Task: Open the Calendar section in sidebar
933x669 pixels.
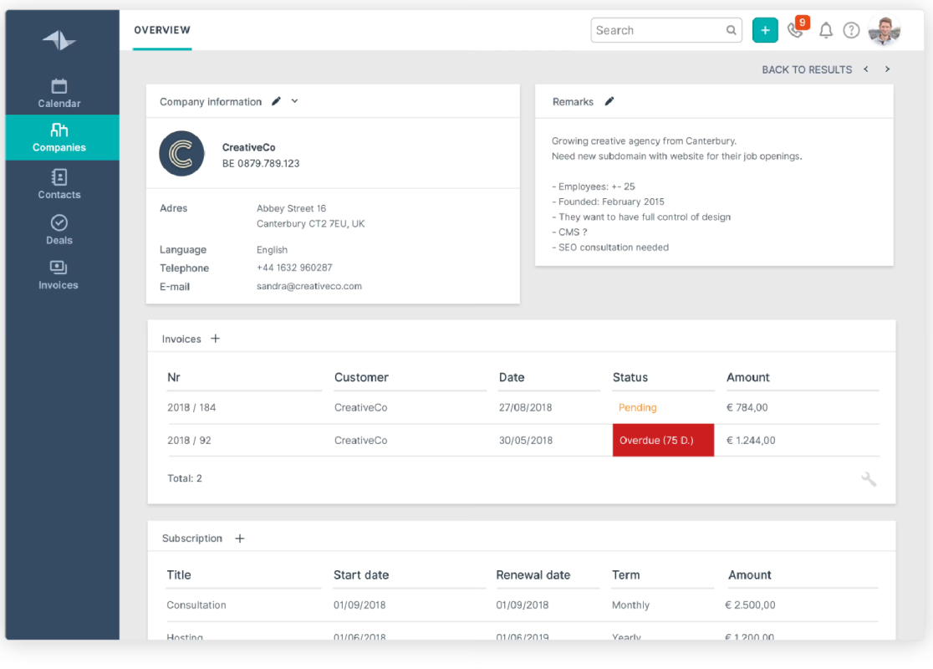Action: point(59,93)
